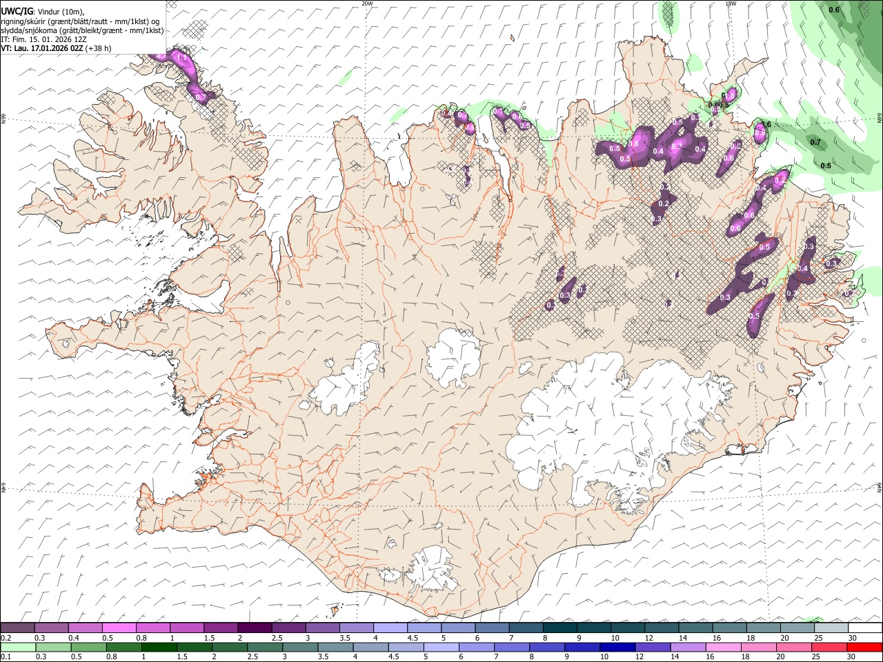
Task: Select the white upper swatch after 30
Action: 864,628
